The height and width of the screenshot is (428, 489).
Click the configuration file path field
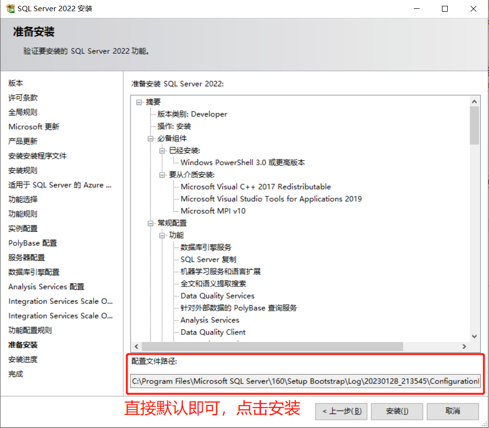(305, 381)
